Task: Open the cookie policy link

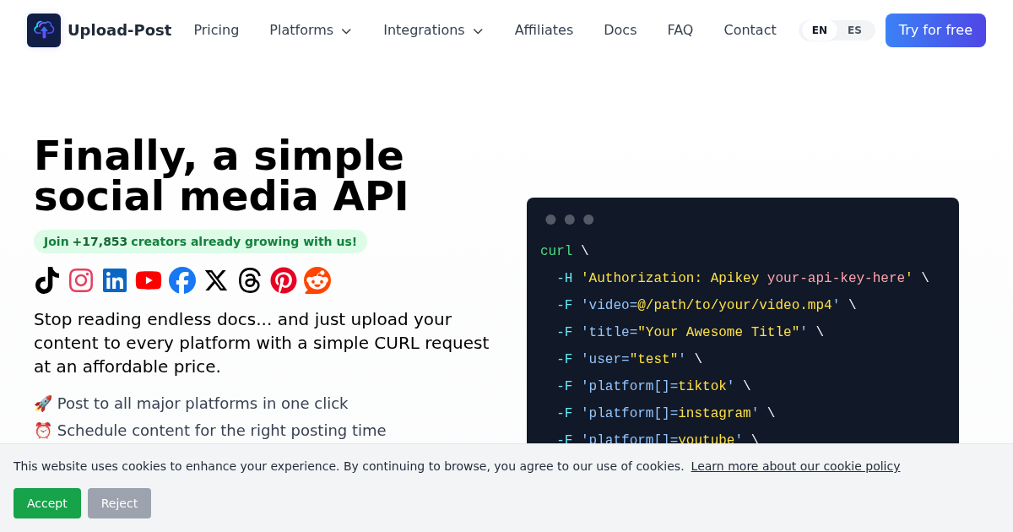Action: click(795, 466)
